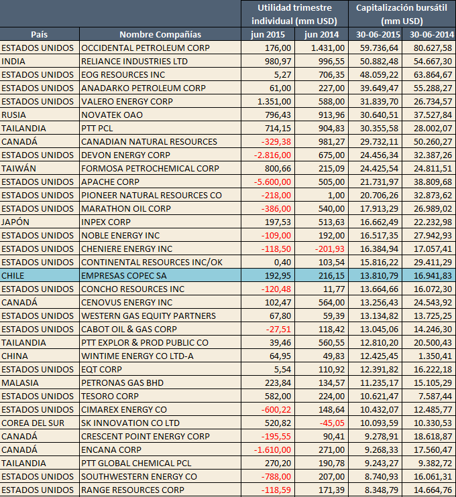Click the highlighted EMPRESAS COPEC SA cell
The height and width of the screenshot is (497, 456).
pos(160,275)
